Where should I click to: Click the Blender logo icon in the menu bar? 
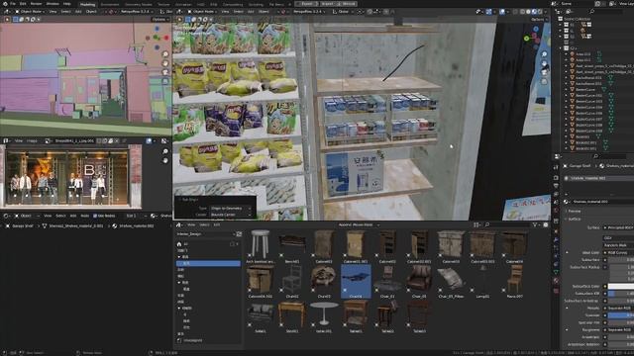coord(4,4)
